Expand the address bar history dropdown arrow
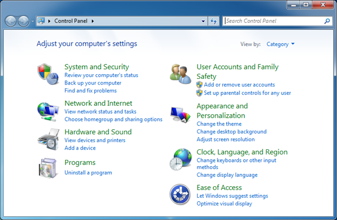Screen dimensions: 337x220 click(203, 21)
